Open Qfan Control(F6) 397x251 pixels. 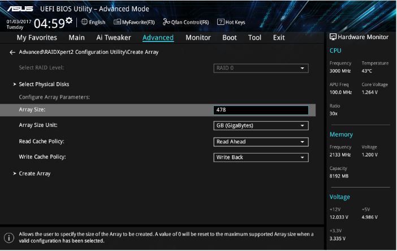[x=186, y=22]
